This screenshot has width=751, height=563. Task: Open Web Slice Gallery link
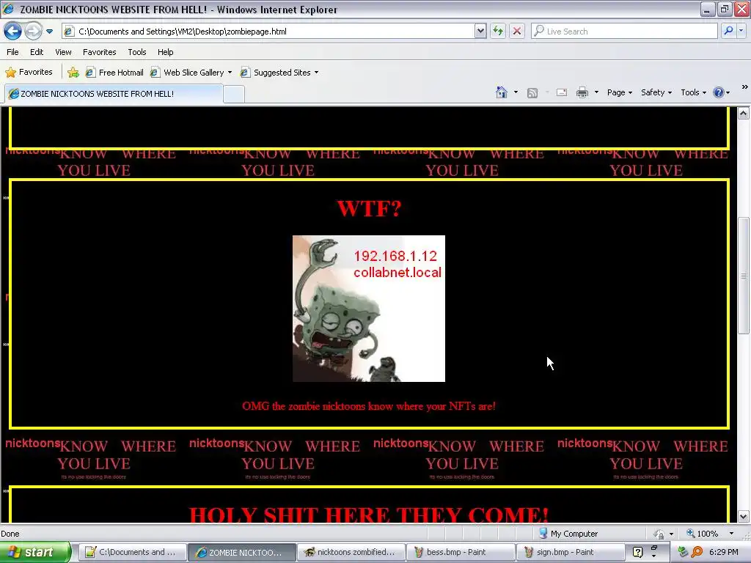(x=187, y=73)
